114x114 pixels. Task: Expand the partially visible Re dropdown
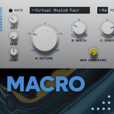point(103,10)
